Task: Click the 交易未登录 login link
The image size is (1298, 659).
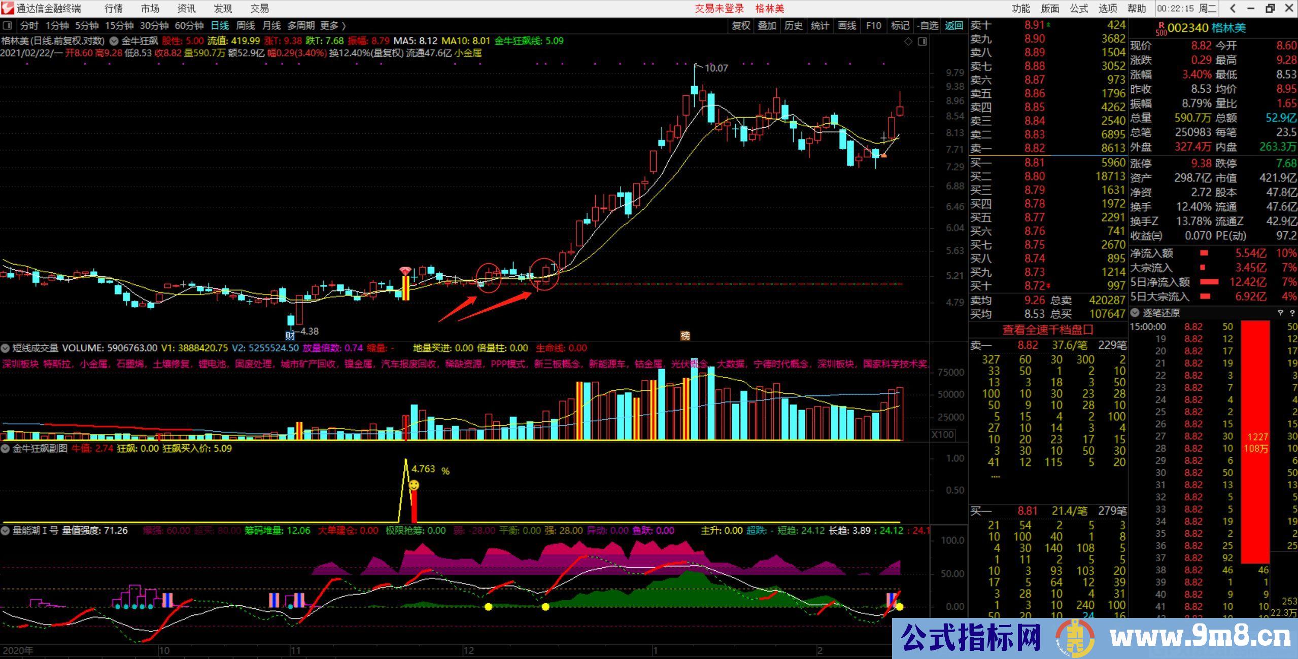Action: click(719, 9)
